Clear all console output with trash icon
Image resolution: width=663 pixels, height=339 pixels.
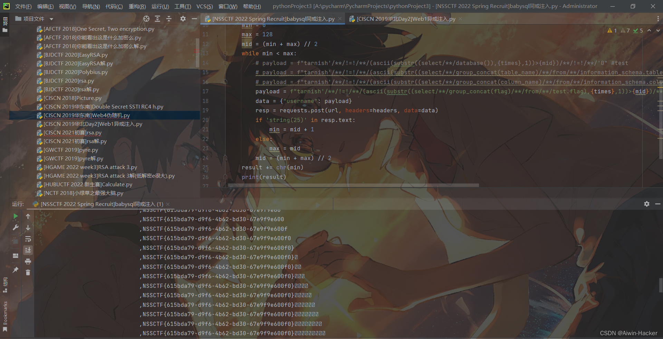pyautogui.click(x=28, y=273)
